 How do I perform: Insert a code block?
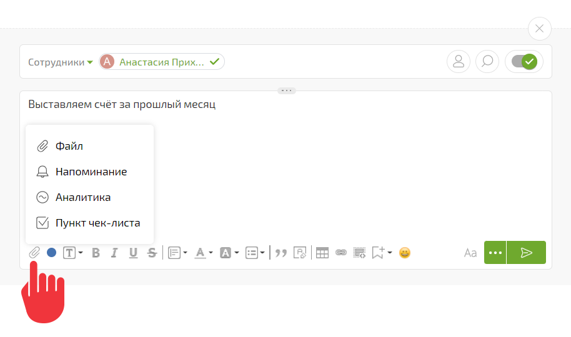[x=359, y=253]
